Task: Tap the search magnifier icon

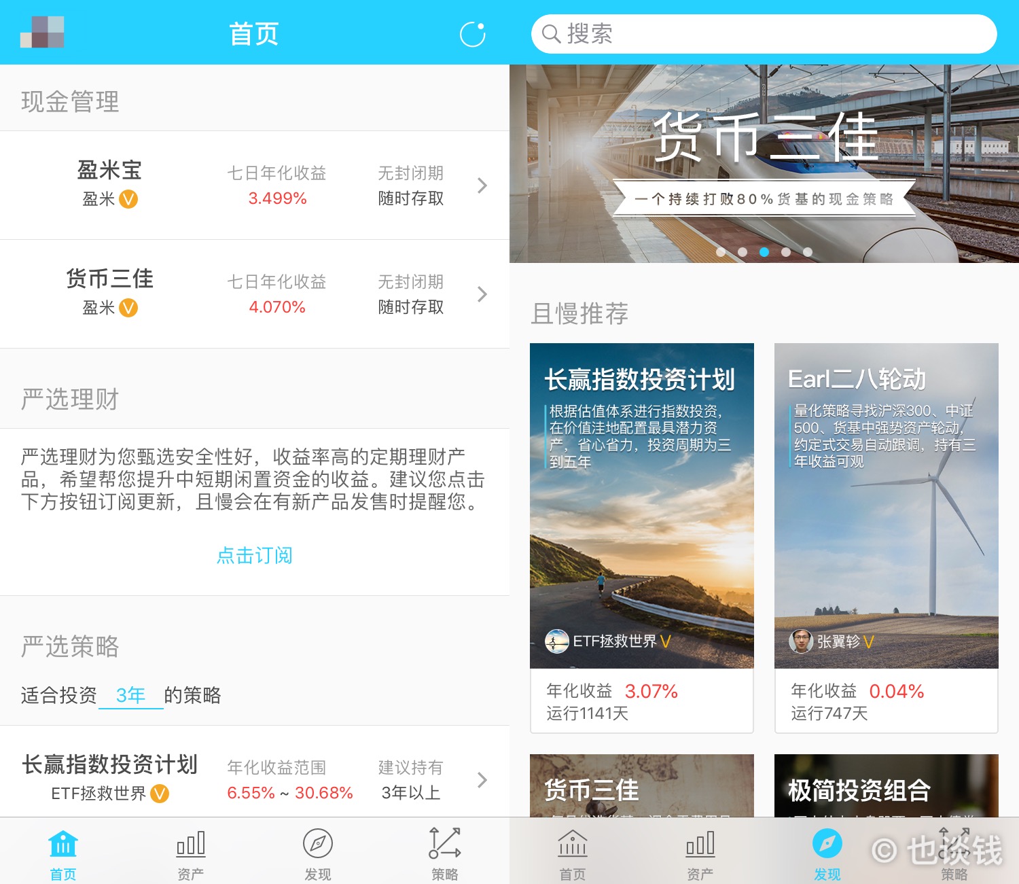Action: click(x=551, y=34)
